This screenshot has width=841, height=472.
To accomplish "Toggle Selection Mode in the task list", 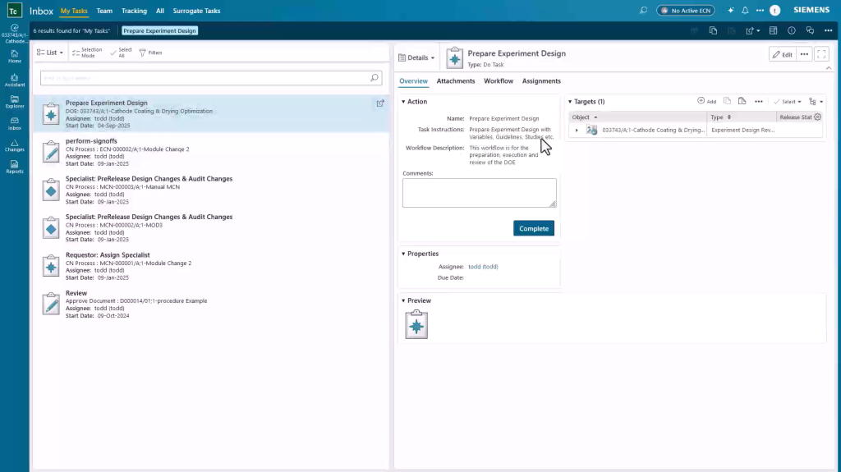I will click(87, 53).
